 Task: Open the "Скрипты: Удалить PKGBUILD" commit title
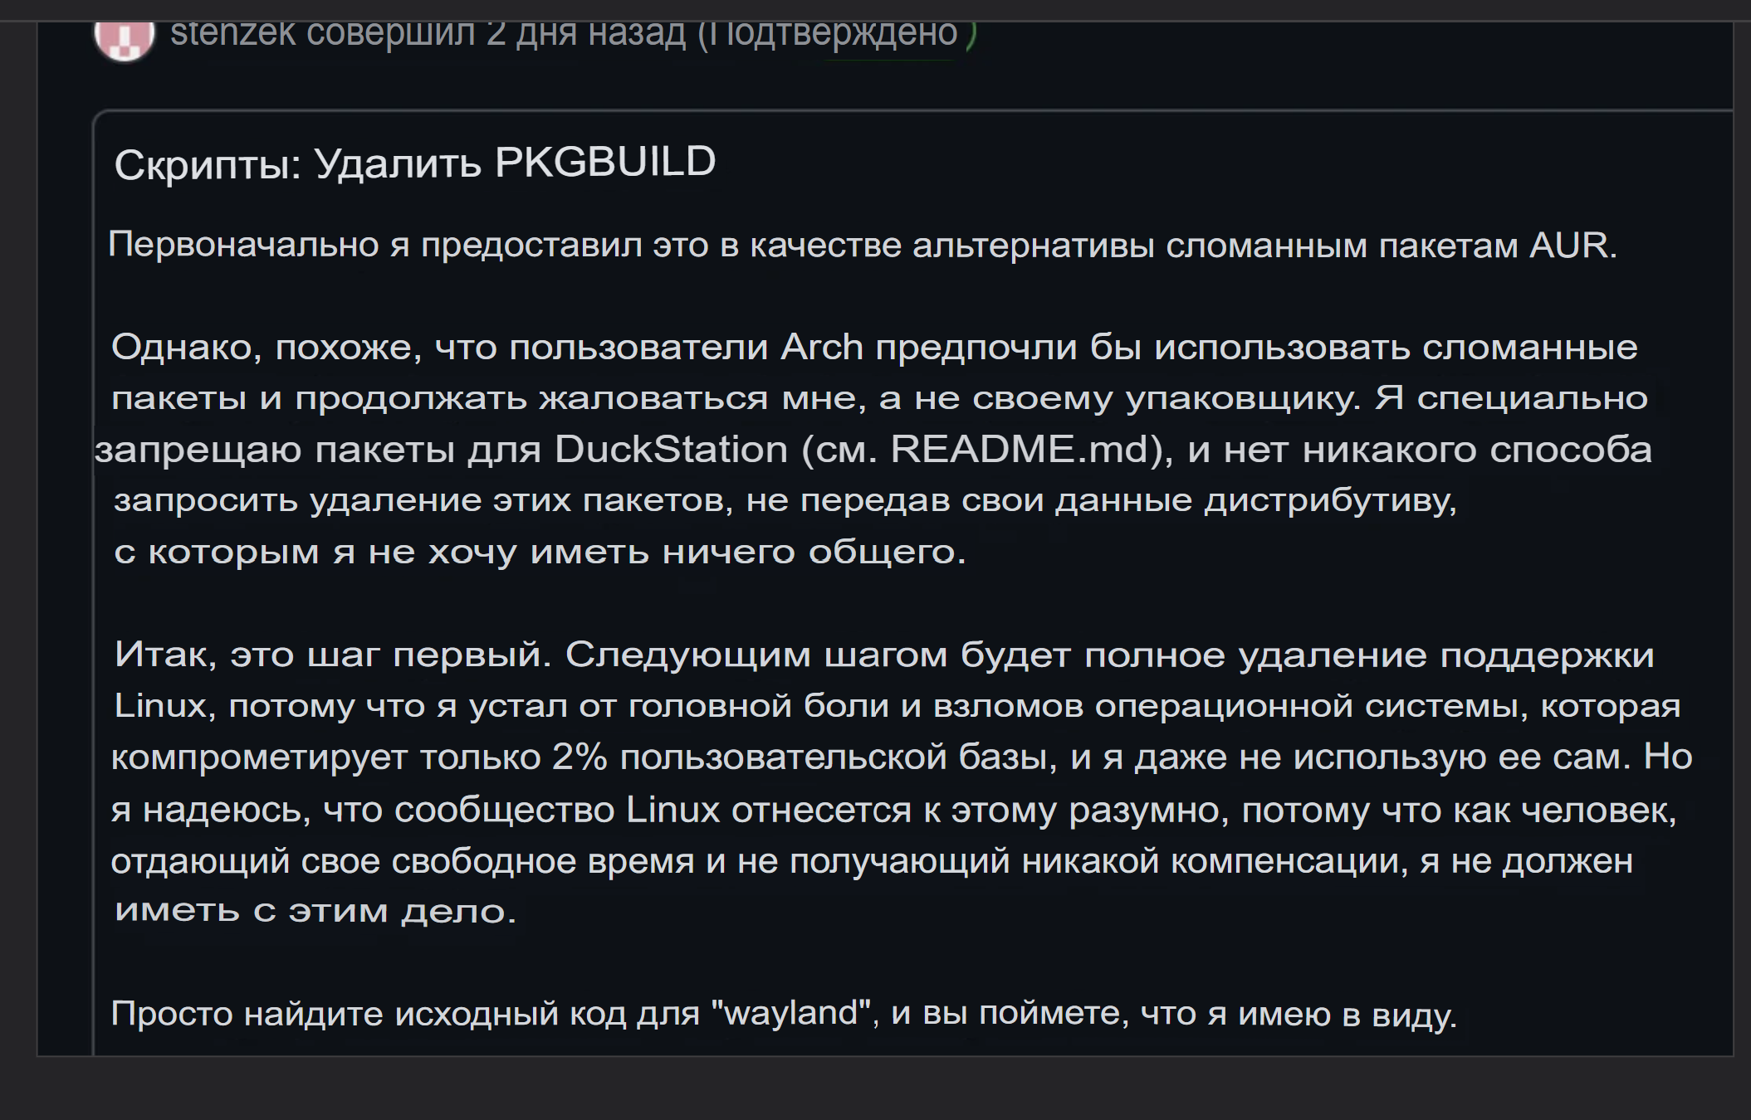[x=415, y=163]
